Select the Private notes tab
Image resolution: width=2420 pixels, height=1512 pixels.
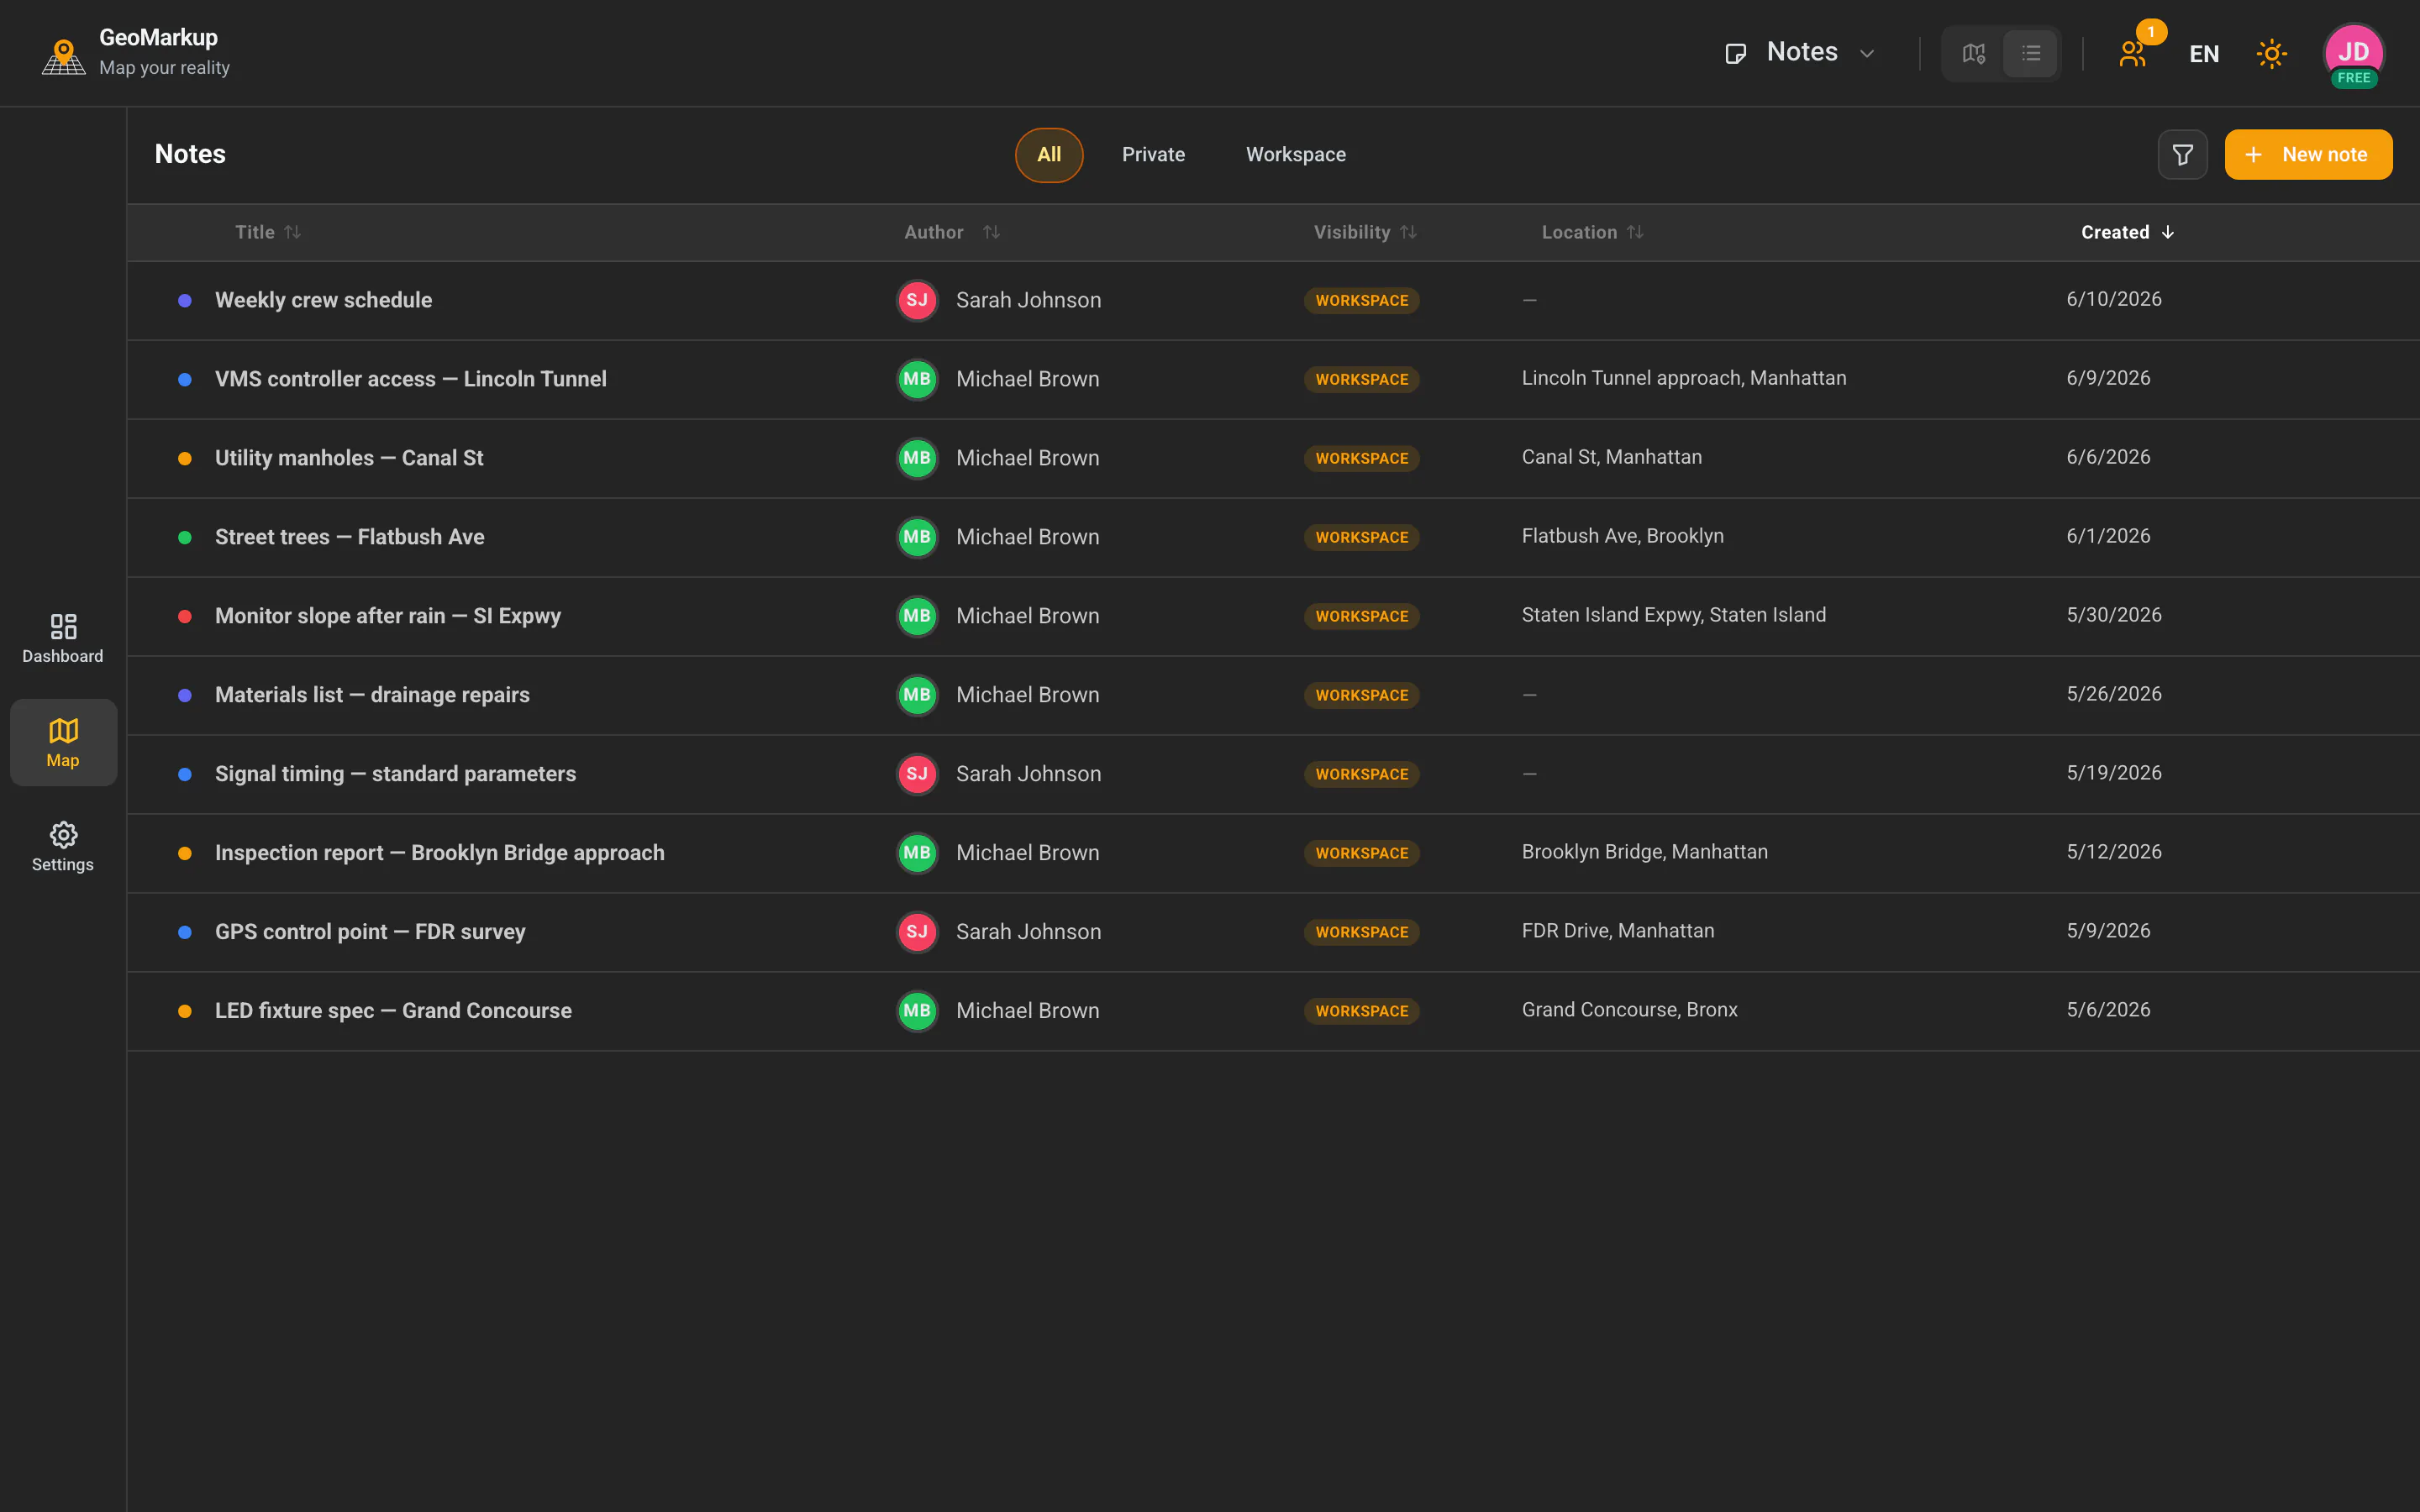pyautogui.click(x=1153, y=155)
